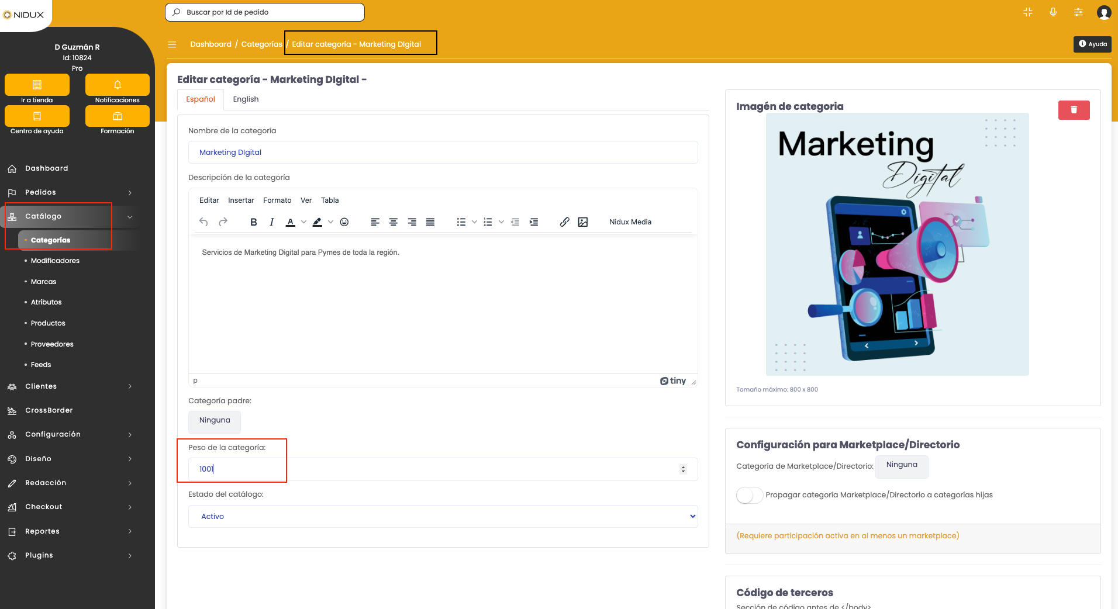This screenshot has height=609, width=1118.
Task: Expand the Configuración sidebar section
Action: point(70,434)
